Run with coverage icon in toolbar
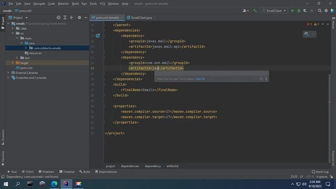336x189 pixels. pos(305,10)
